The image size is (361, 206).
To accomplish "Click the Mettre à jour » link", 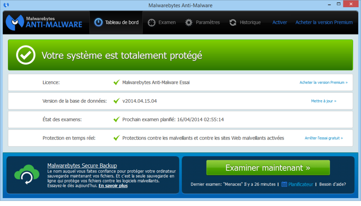I will 324,101.
